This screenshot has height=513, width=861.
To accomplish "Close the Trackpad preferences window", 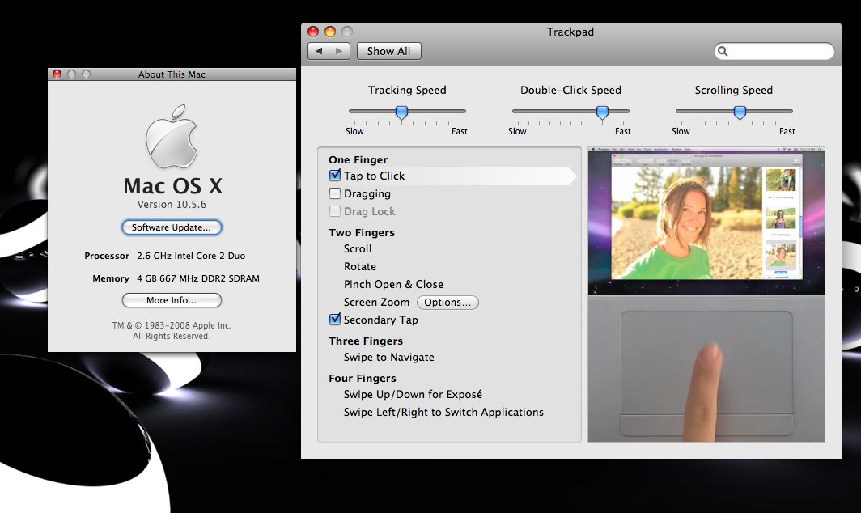I will [x=313, y=32].
